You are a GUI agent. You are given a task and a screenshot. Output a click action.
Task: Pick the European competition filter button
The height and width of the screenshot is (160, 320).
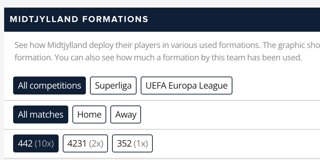point(186,86)
